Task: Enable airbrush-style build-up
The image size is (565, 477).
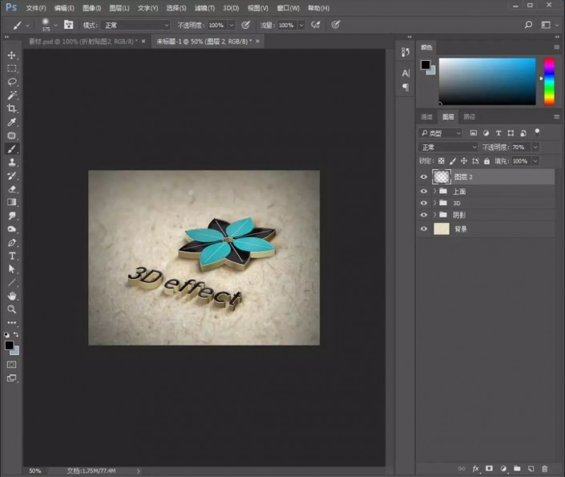Action: pyautogui.click(x=316, y=25)
